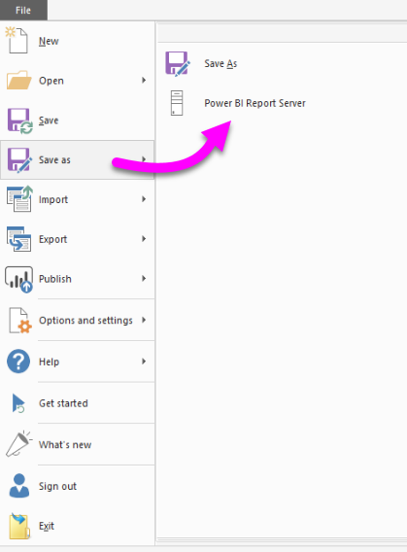Viewport: 407px width, 552px height.
Task: Select Power BI Report Server option
Action: point(254,103)
